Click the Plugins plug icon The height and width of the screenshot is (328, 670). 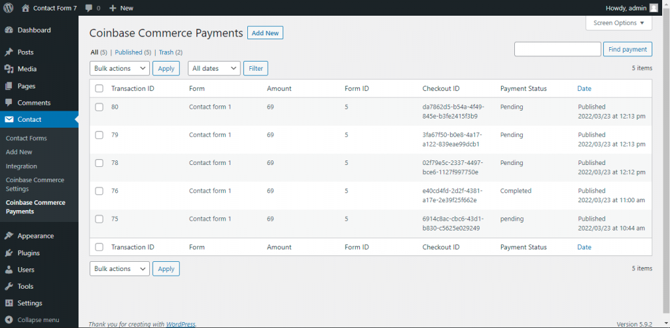9,253
